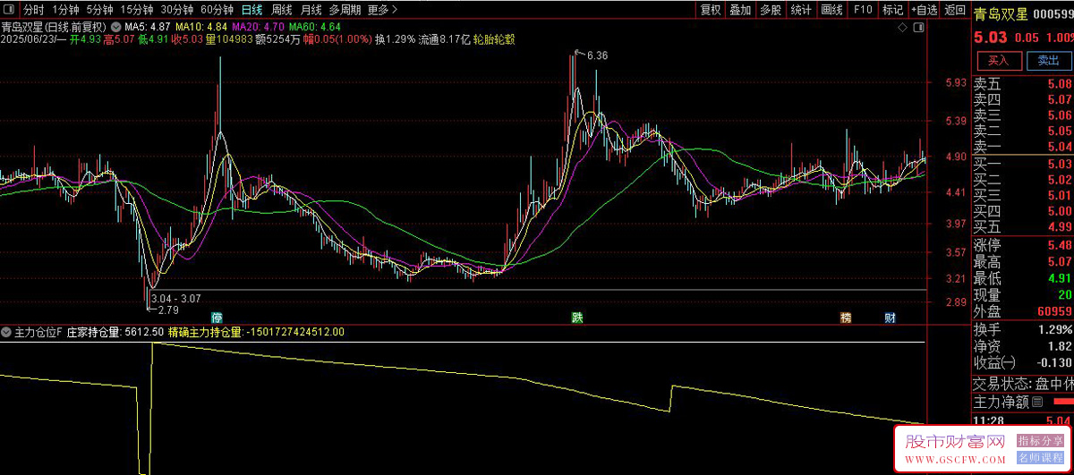Click the 2.79 lowest price label
The image size is (1074, 475).
168,310
